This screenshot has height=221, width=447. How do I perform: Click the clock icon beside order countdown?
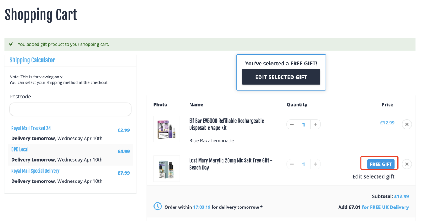[x=158, y=206]
